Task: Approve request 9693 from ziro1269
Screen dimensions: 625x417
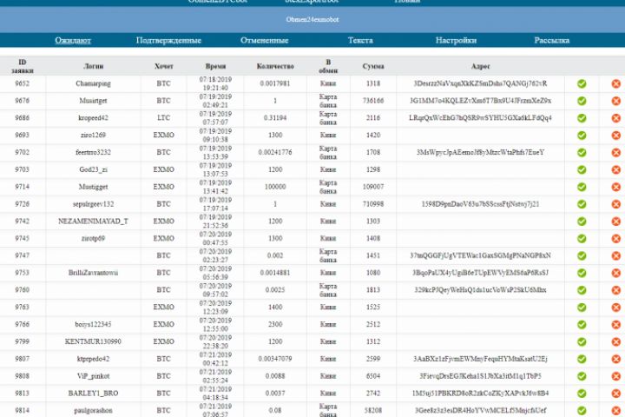Action: (x=582, y=136)
